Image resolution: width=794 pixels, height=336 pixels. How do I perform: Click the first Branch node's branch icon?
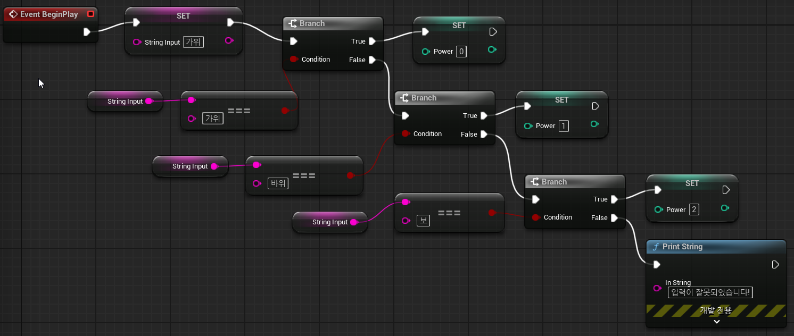292,23
